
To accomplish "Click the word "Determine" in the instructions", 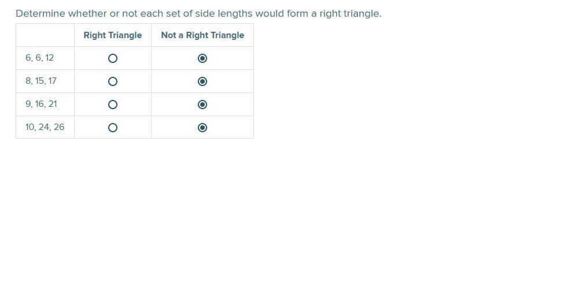I will pyautogui.click(x=40, y=14).
